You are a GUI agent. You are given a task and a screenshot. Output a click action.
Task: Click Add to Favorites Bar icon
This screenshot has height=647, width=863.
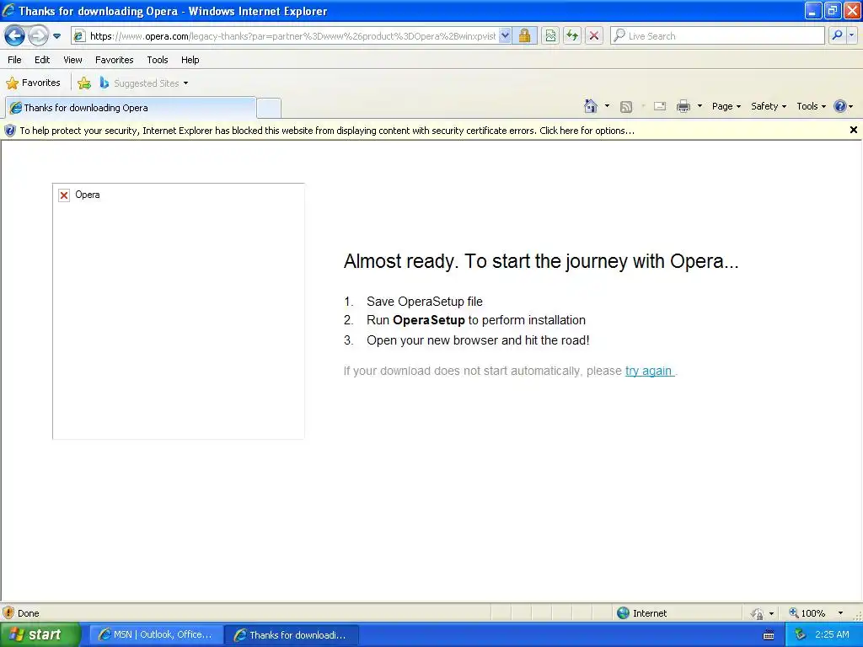(84, 83)
